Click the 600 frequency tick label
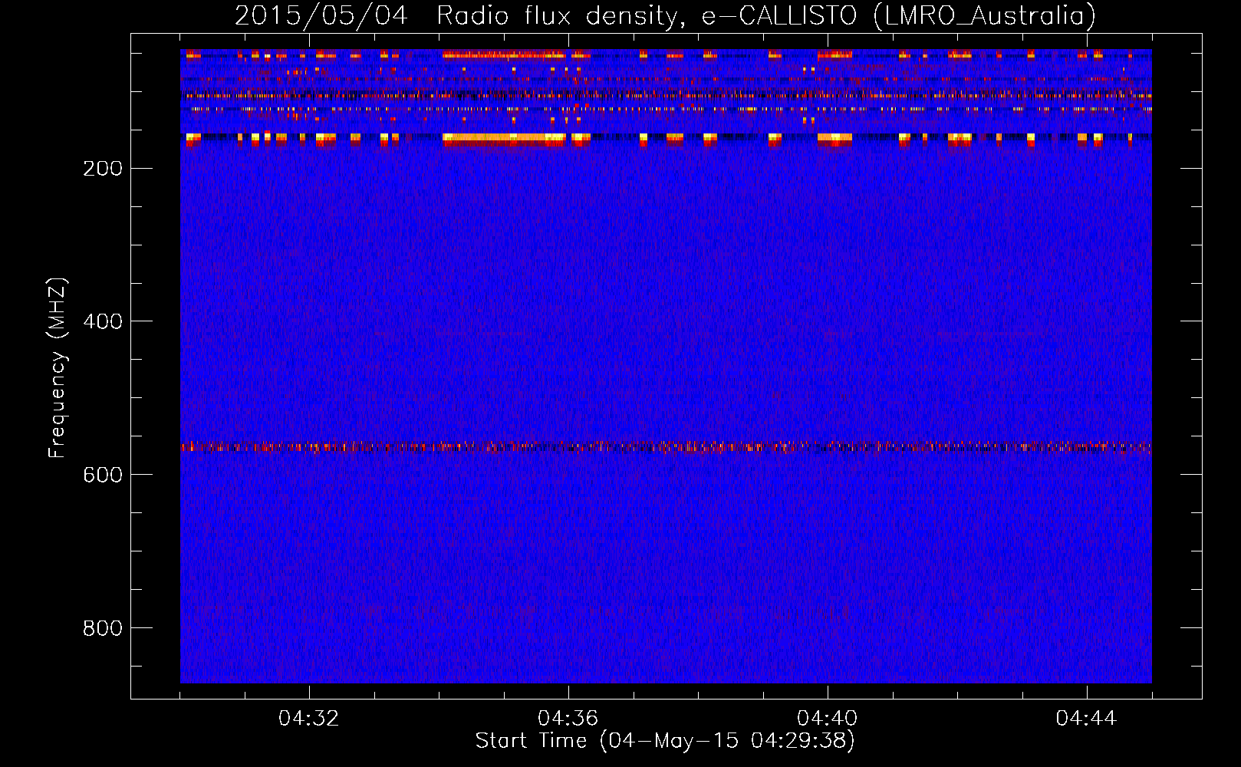This screenshot has height=767, width=1241. coord(103,475)
